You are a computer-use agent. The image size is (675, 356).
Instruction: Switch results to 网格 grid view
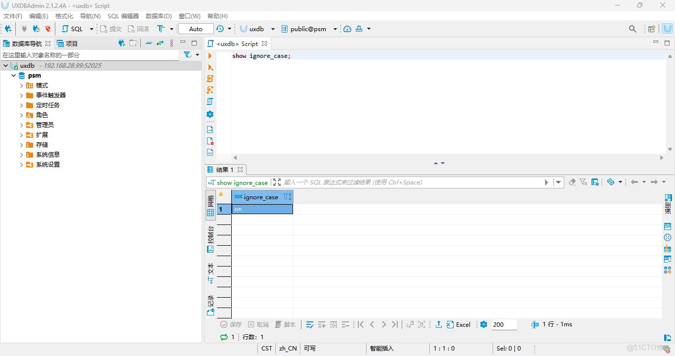click(211, 205)
